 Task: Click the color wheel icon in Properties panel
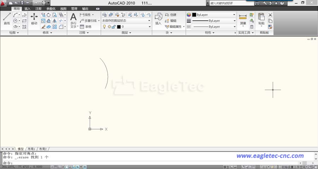[x=189, y=15]
